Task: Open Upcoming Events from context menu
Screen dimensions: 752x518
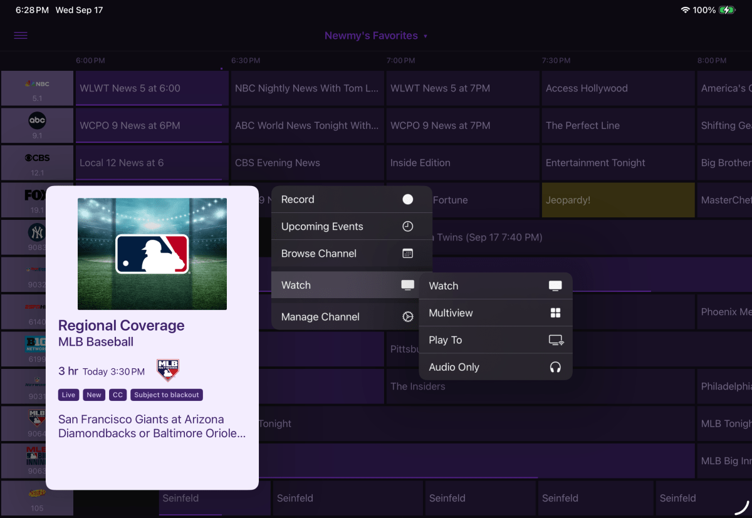Action: pos(352,226)
